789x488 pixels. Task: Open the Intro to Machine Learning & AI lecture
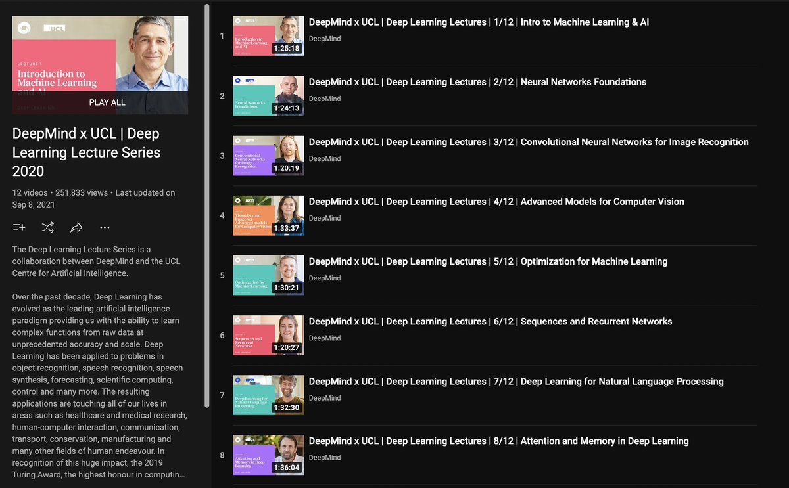pos(478,22)
